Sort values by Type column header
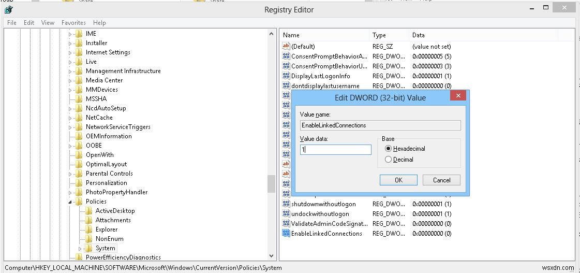The height and width of the screenshot is (273, 580). [x=389, y=35]
